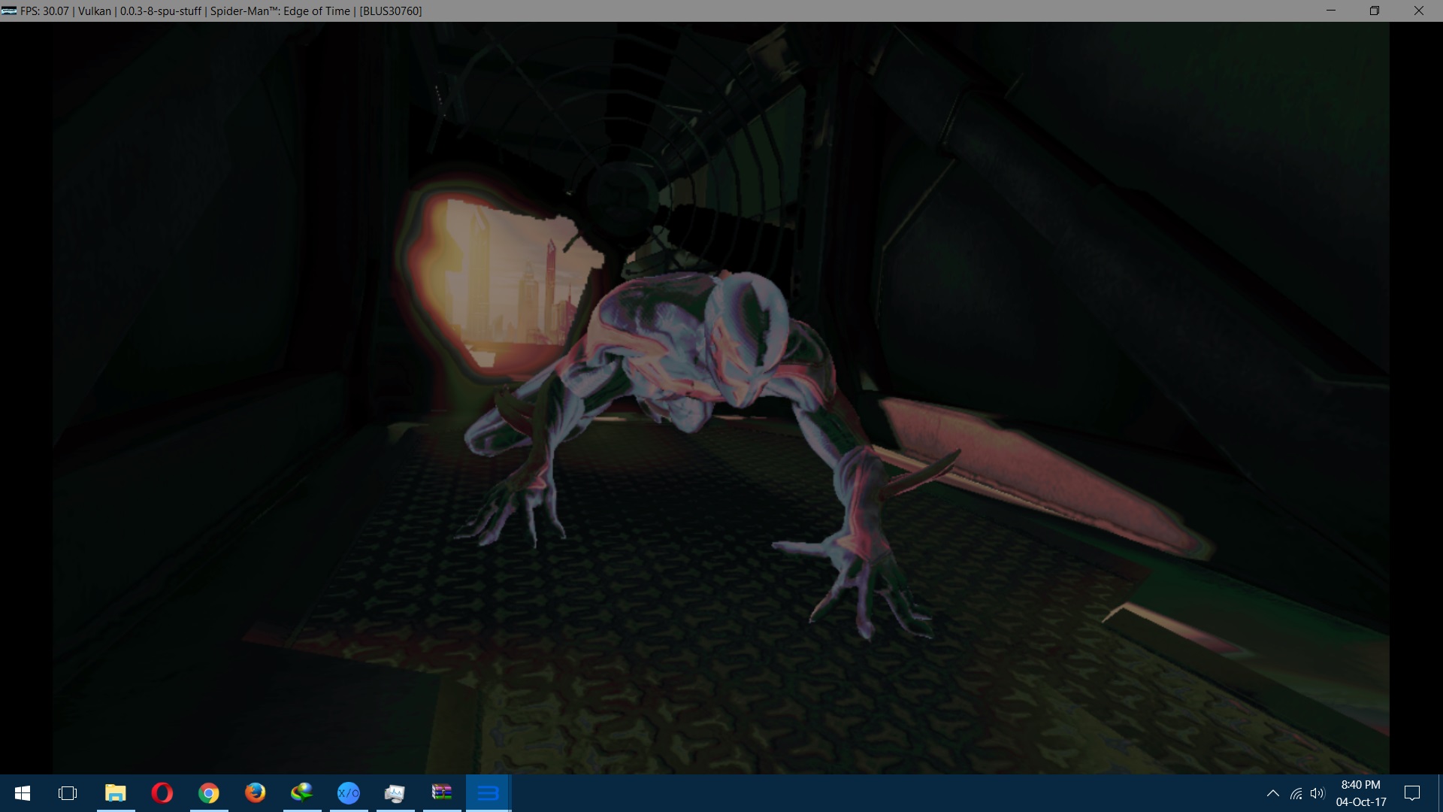Open Firefox from the taskbar
Viewport: 1443px width, 812px height.
(255, 793)
